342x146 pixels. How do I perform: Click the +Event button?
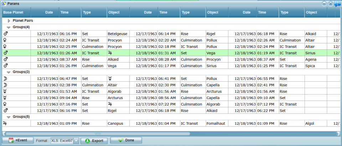click(18, 140)
